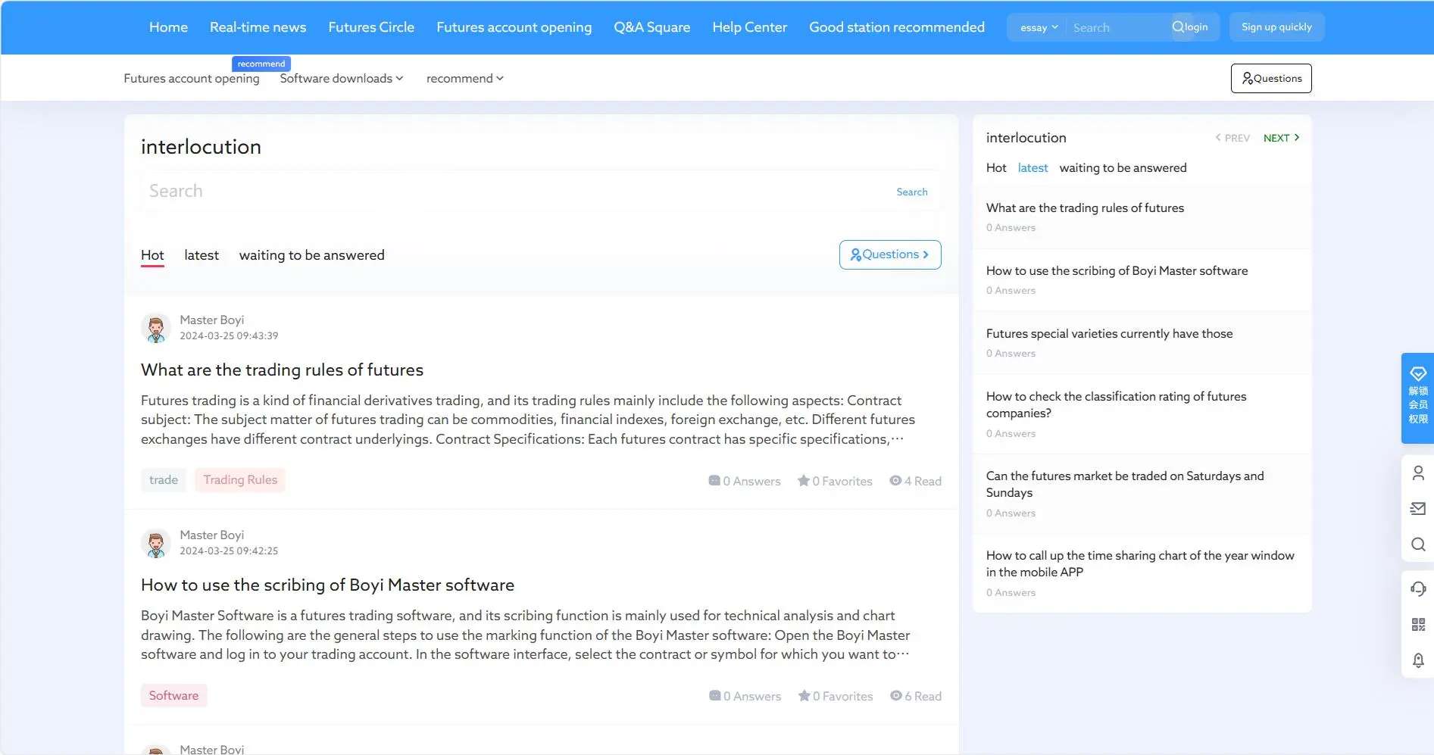1434x755 pixels.
Task: Open Q&A Square in navigation
Action: 651,27
